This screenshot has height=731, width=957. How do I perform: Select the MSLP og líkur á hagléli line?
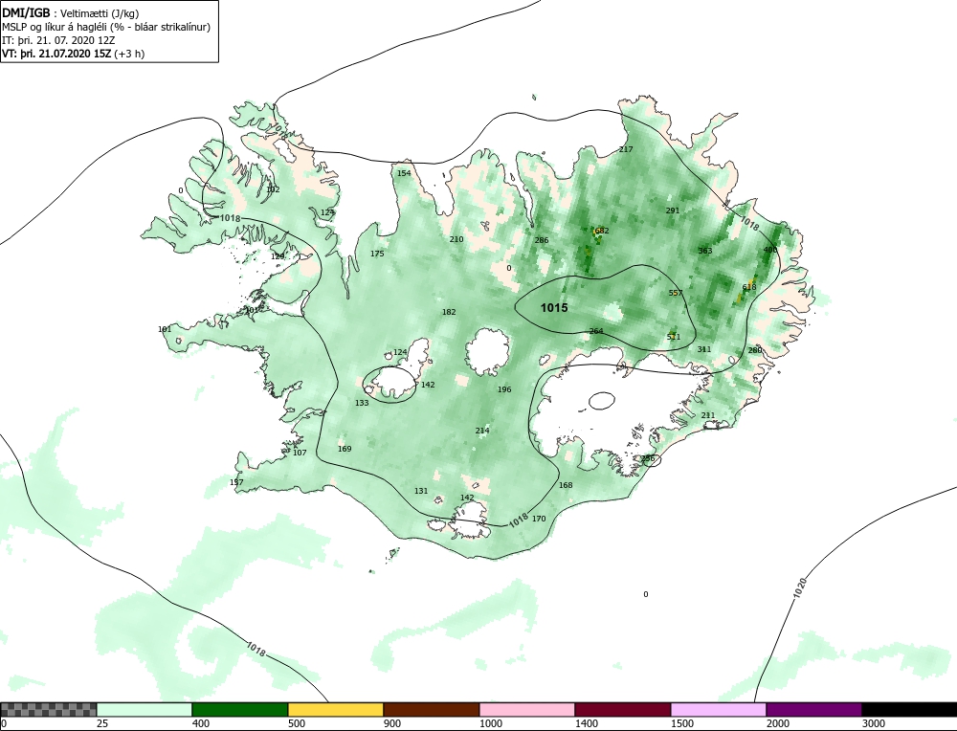pos(107,27)
